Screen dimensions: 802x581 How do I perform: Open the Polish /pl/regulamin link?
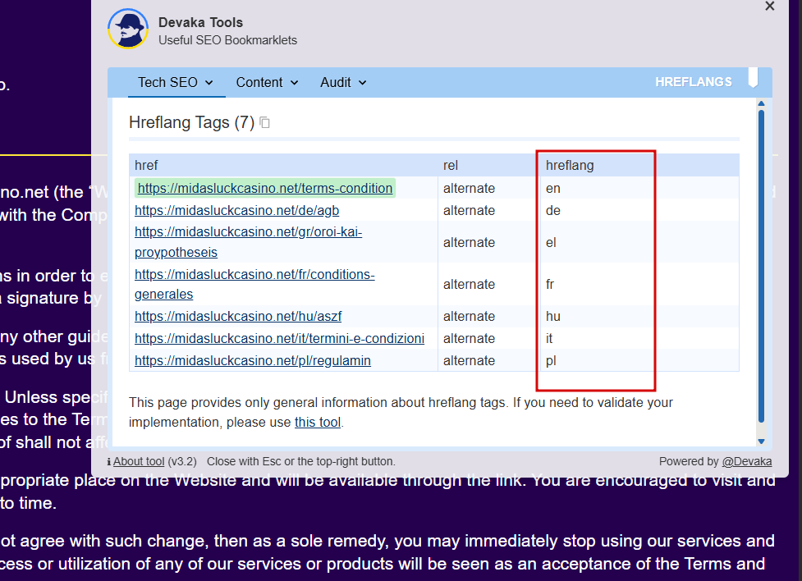[x=253, y=360]
